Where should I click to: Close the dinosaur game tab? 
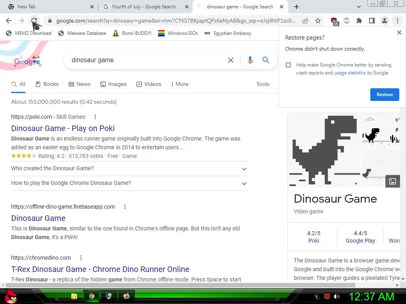[x=282, y=7]
